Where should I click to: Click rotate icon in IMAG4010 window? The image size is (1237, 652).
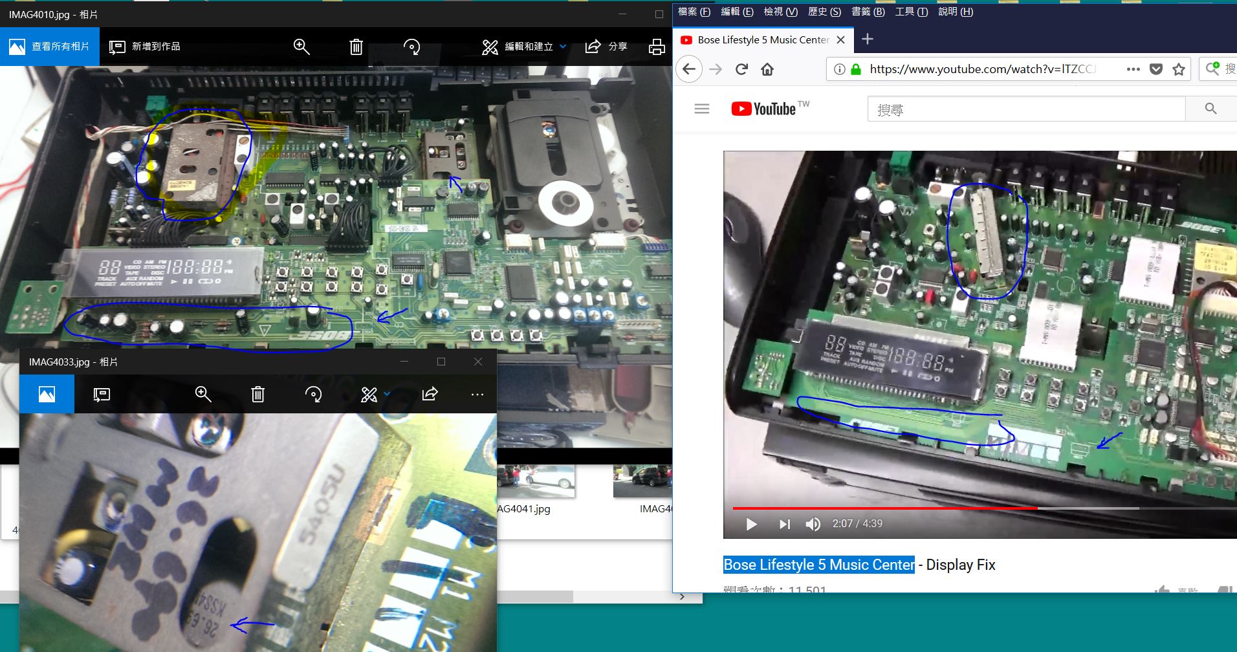coord(411,47)
